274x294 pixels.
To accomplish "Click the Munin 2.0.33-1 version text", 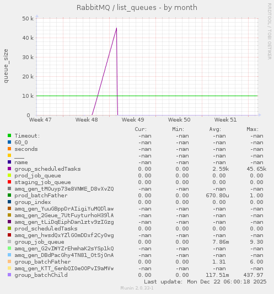I will coord(137,288).
